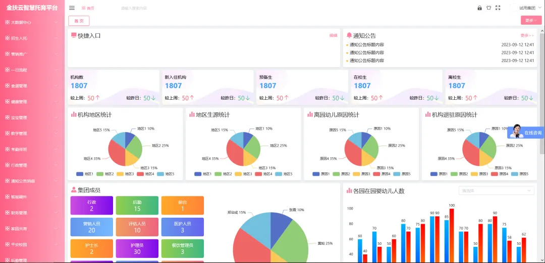Click the breadcrumb 首页 grid icon
This screenshot has height=263, width=545.
pos(83,8)
